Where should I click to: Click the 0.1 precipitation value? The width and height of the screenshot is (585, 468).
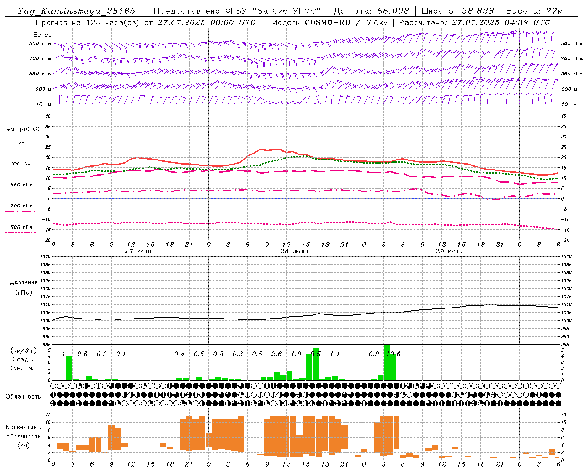(x=121, y=354)
